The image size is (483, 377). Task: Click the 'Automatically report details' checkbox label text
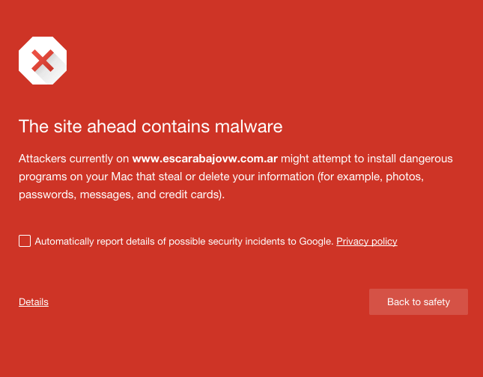184,242
